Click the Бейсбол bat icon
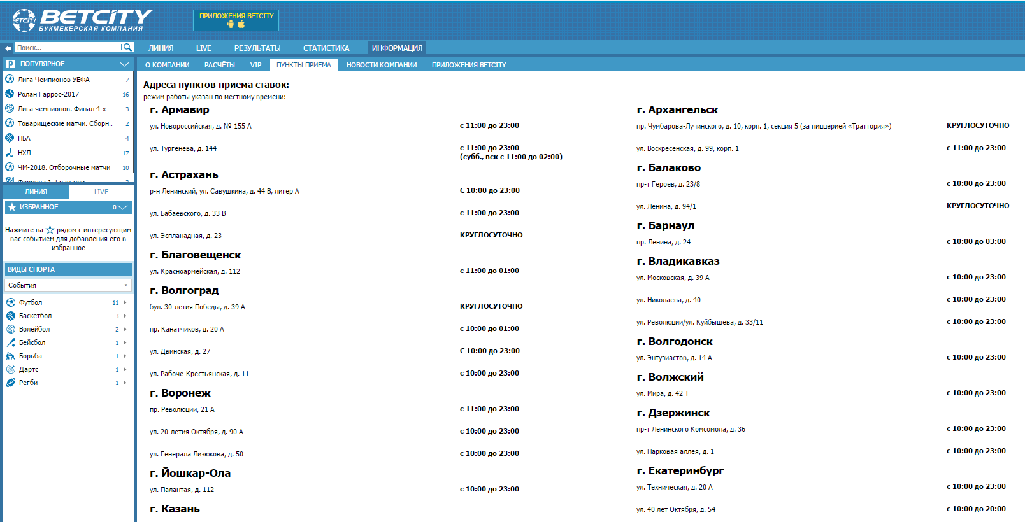The width and height of the screenshot is (1025, 522). (11, 342)
